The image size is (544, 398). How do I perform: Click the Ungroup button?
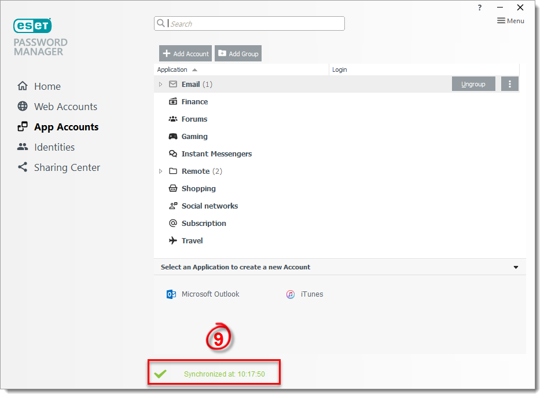click(x=473, y=83)
